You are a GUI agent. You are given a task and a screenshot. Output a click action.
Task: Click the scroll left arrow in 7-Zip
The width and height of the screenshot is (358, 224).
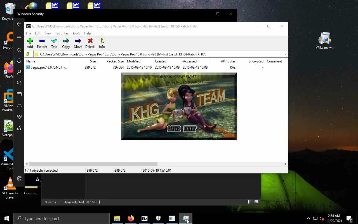27,164
